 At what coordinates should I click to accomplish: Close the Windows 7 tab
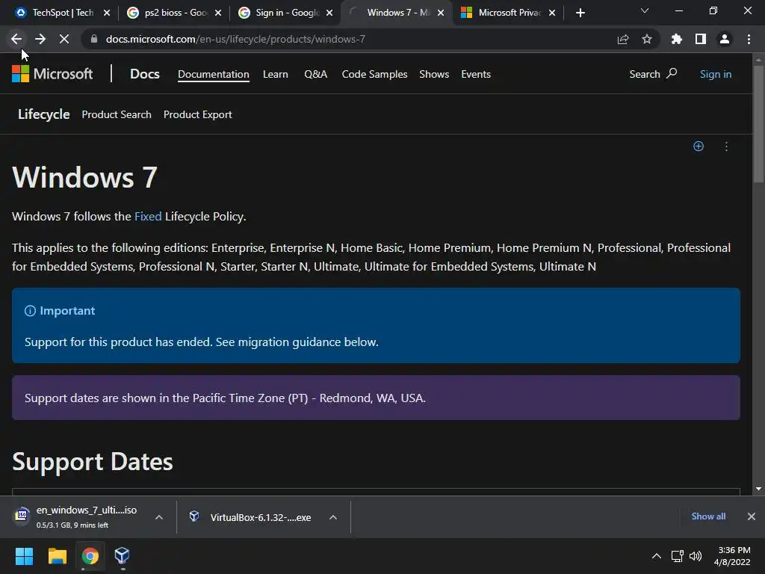pyautogui.click(x=441, y=13)
